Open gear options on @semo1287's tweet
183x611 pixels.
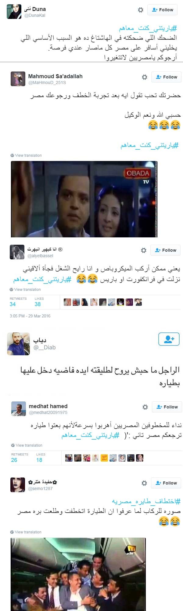[x=144, y=483]
